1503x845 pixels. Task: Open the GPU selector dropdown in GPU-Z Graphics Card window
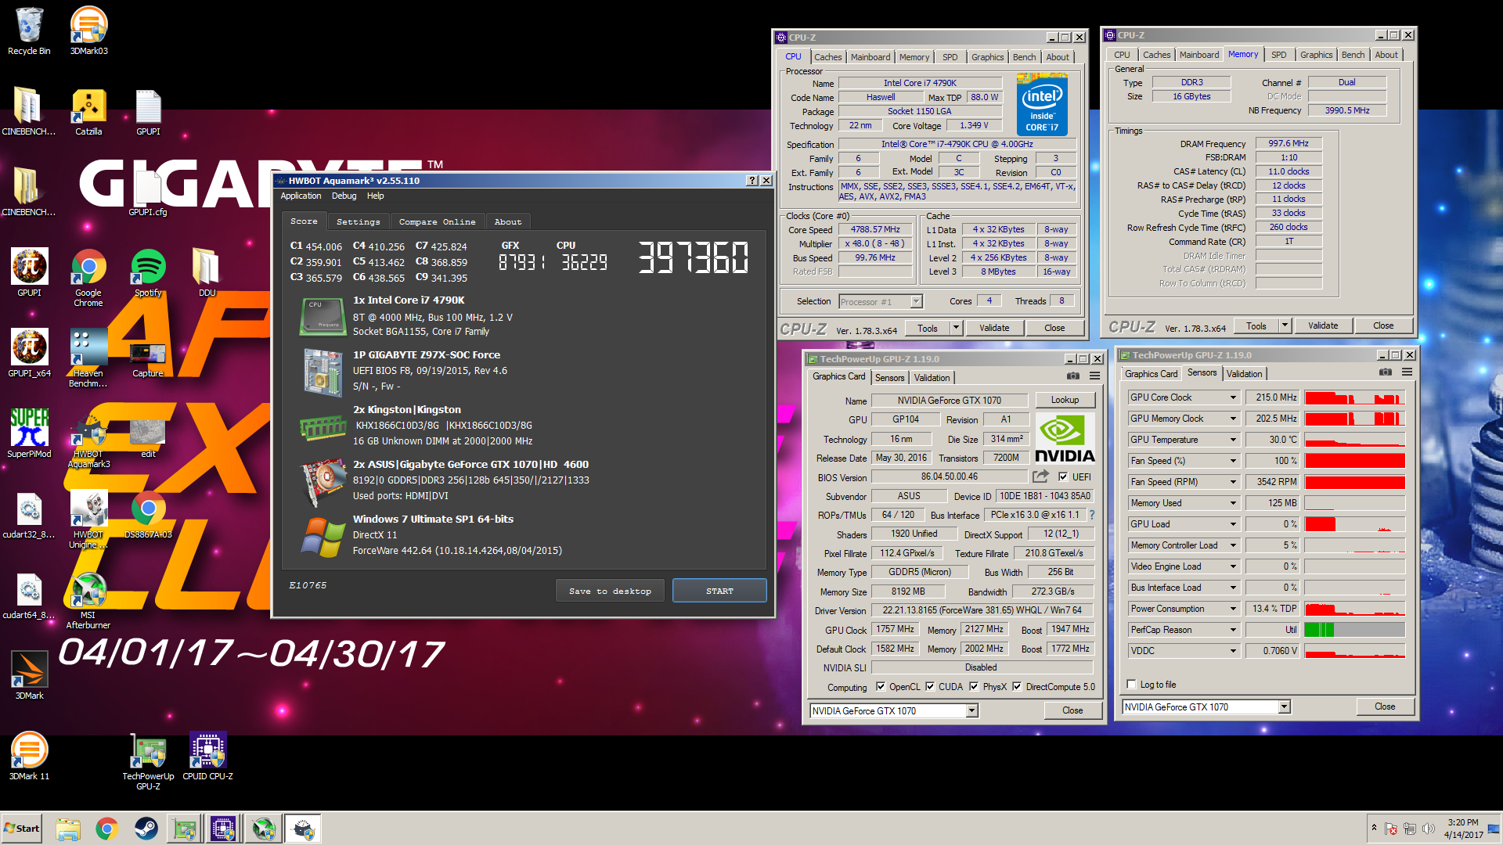[x=971, y=710]
